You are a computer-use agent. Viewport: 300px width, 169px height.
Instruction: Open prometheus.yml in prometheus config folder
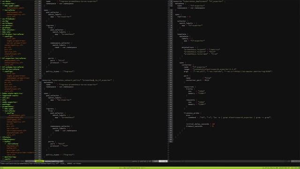(x=17, y=115)
